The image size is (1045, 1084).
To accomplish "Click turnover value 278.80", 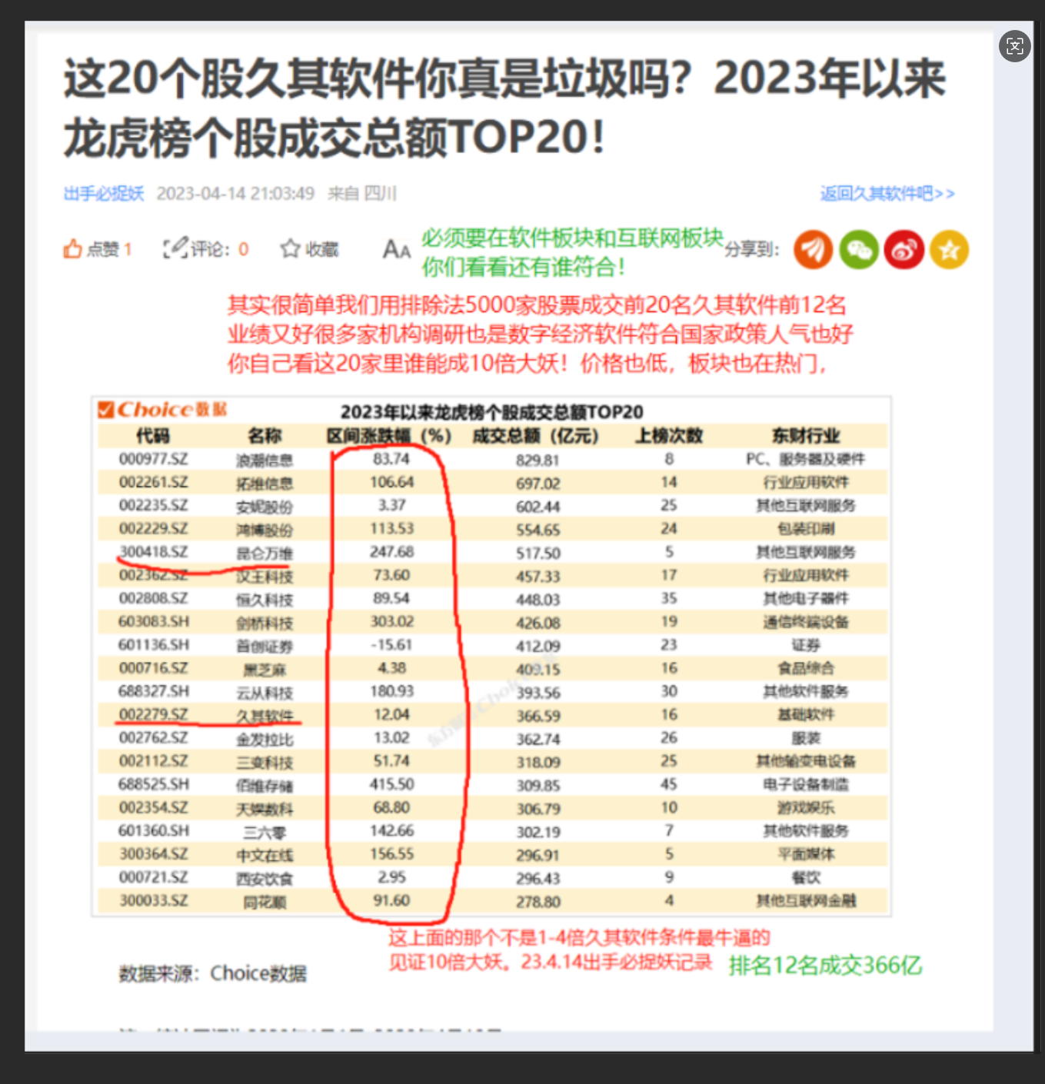I will coord(537,902).
